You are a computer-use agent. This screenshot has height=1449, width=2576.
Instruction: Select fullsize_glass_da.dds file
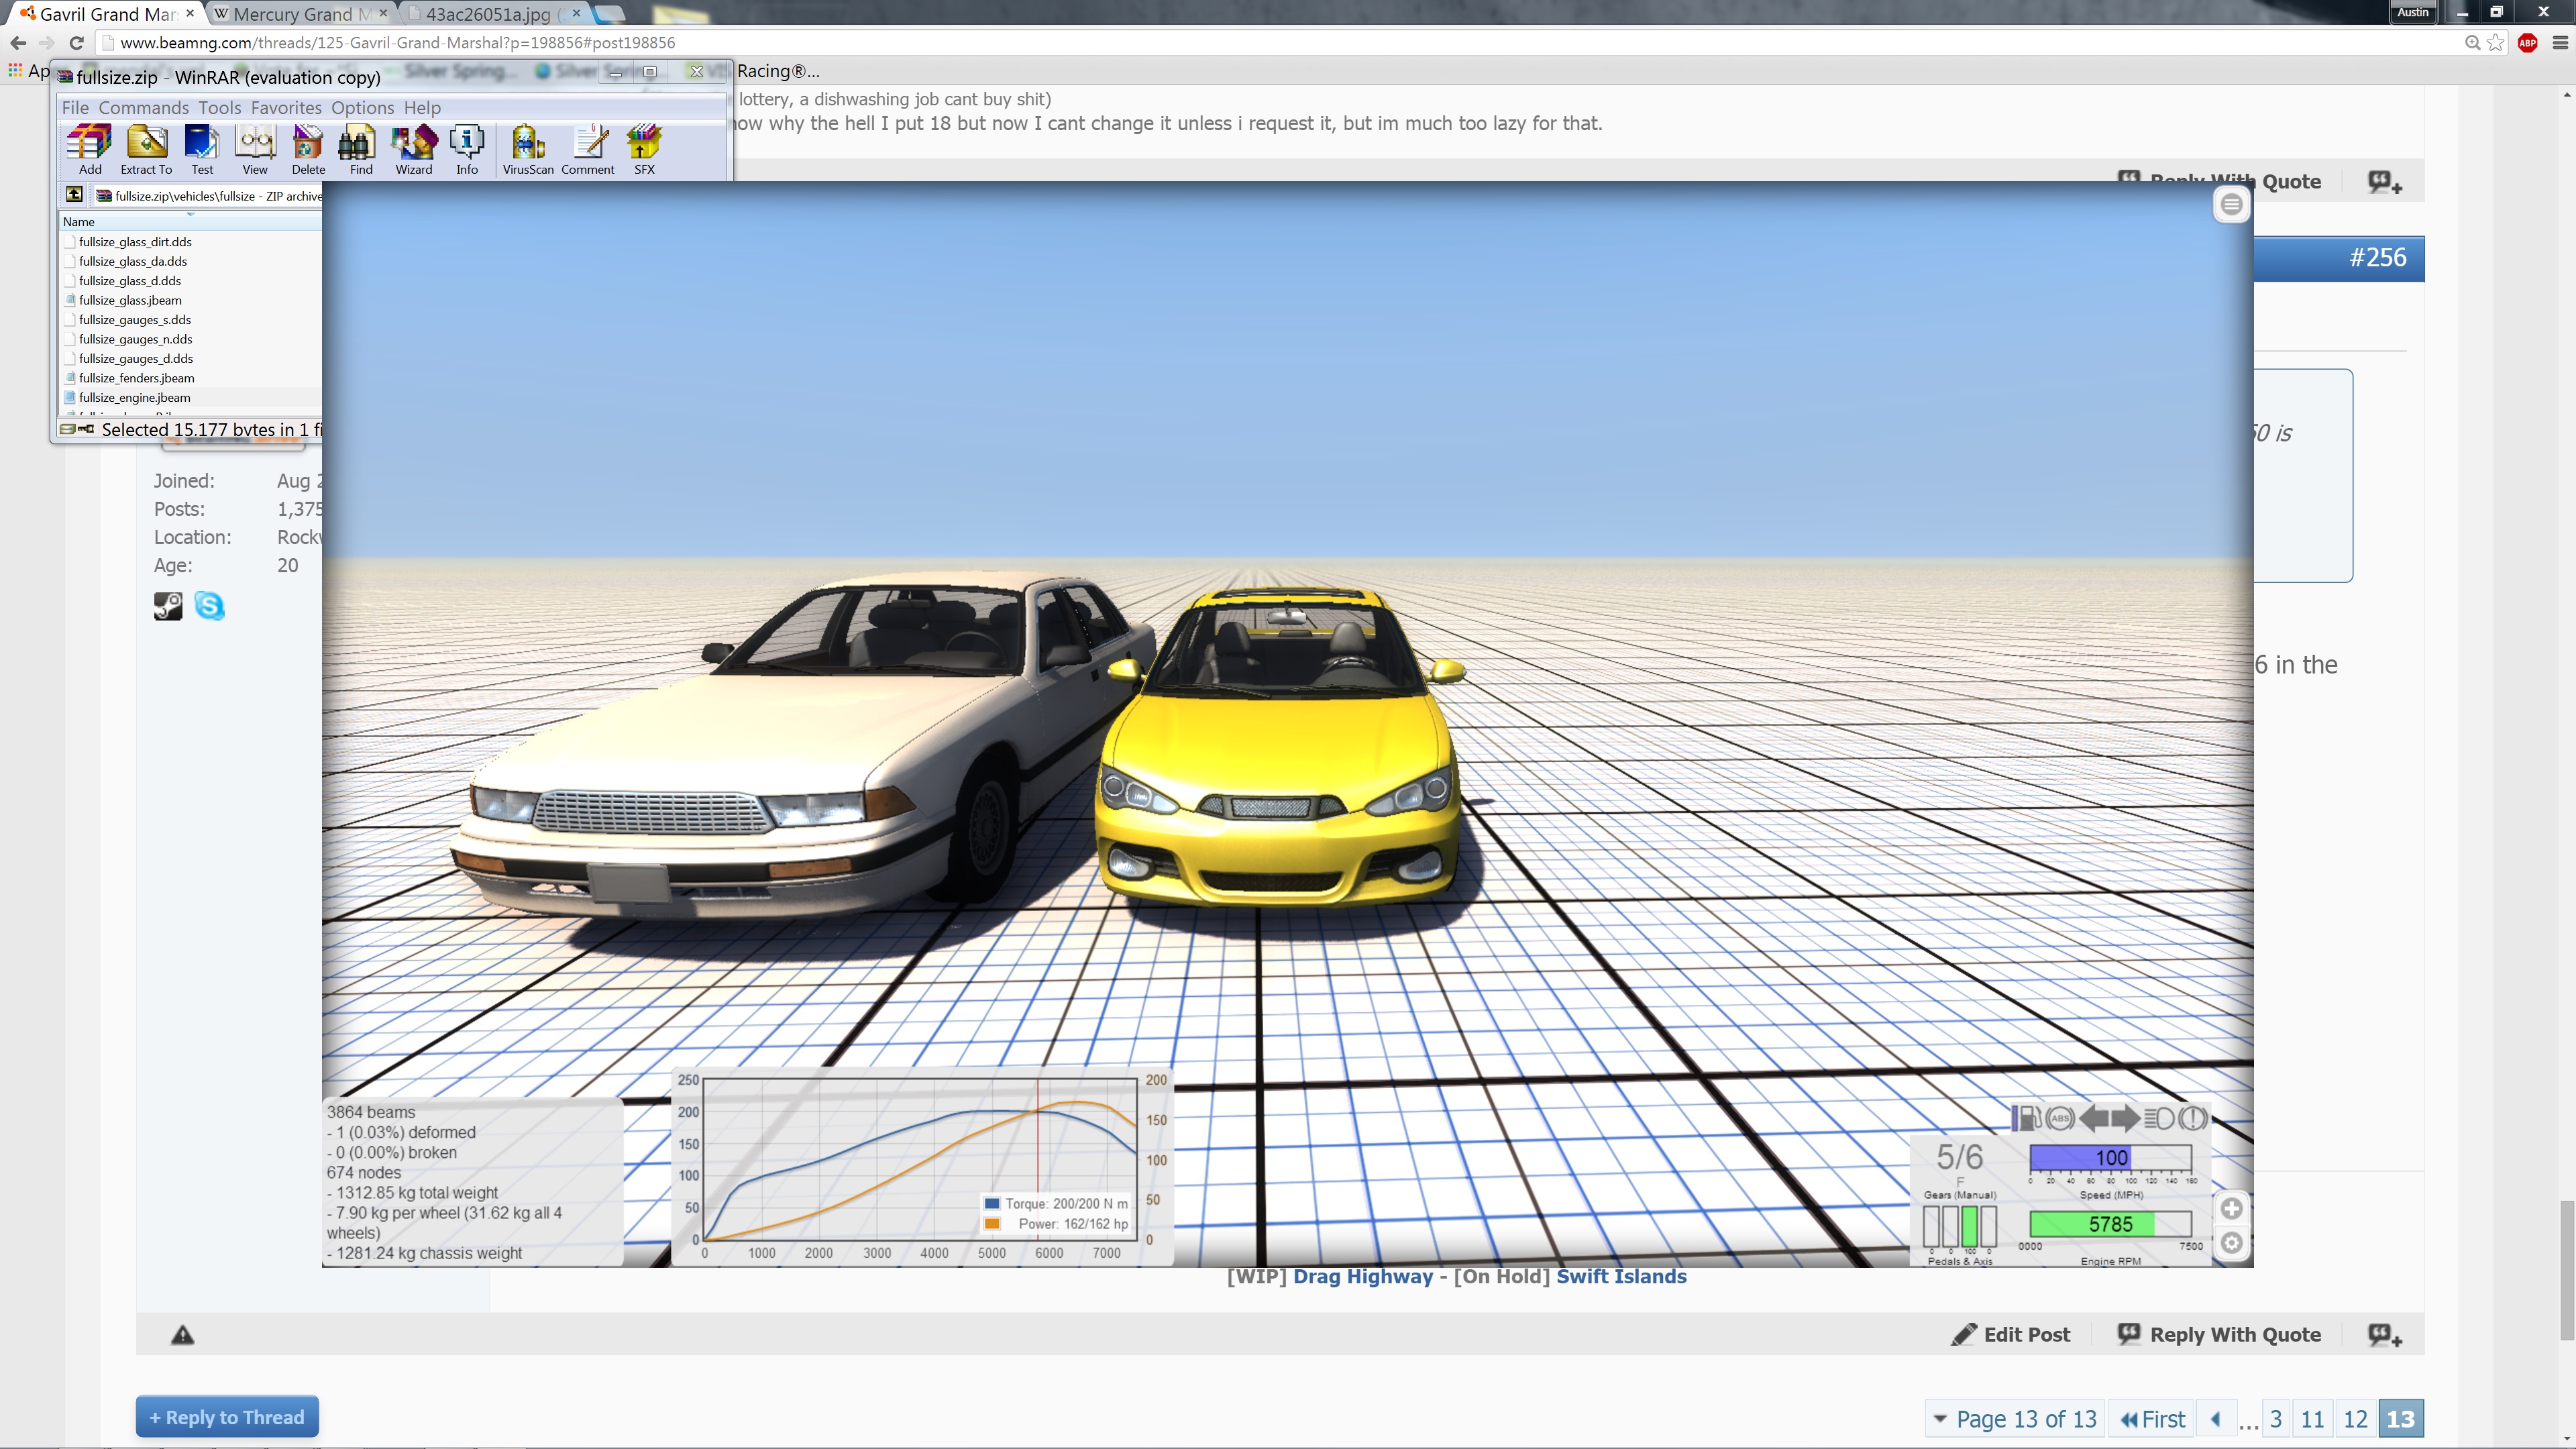click(133, 261)
